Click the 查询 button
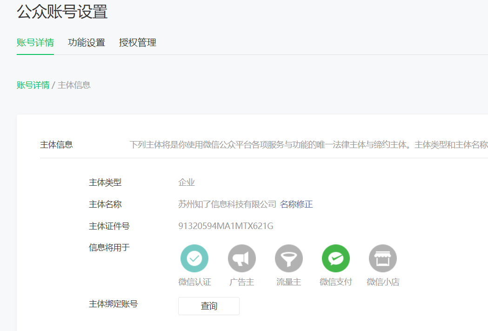This screenshot has width=488, height=331. click(209, 306)
